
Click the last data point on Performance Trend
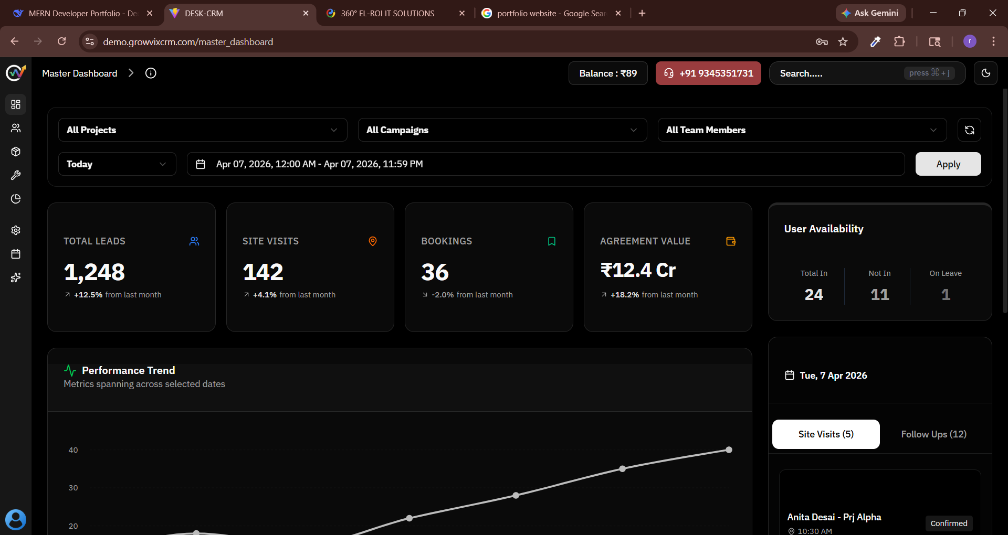coord(729,450)
